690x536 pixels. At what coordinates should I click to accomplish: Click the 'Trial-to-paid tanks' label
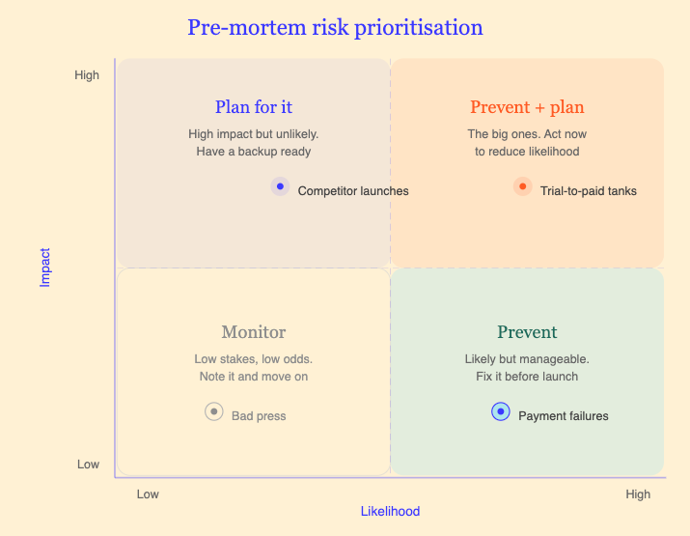[x=589, y=191]
